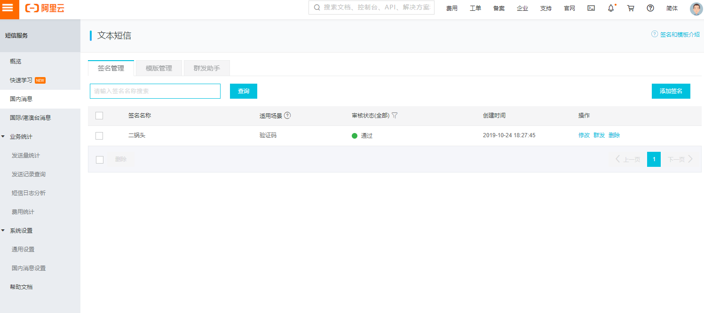Open the 备案 top menu

click(499, 8)
